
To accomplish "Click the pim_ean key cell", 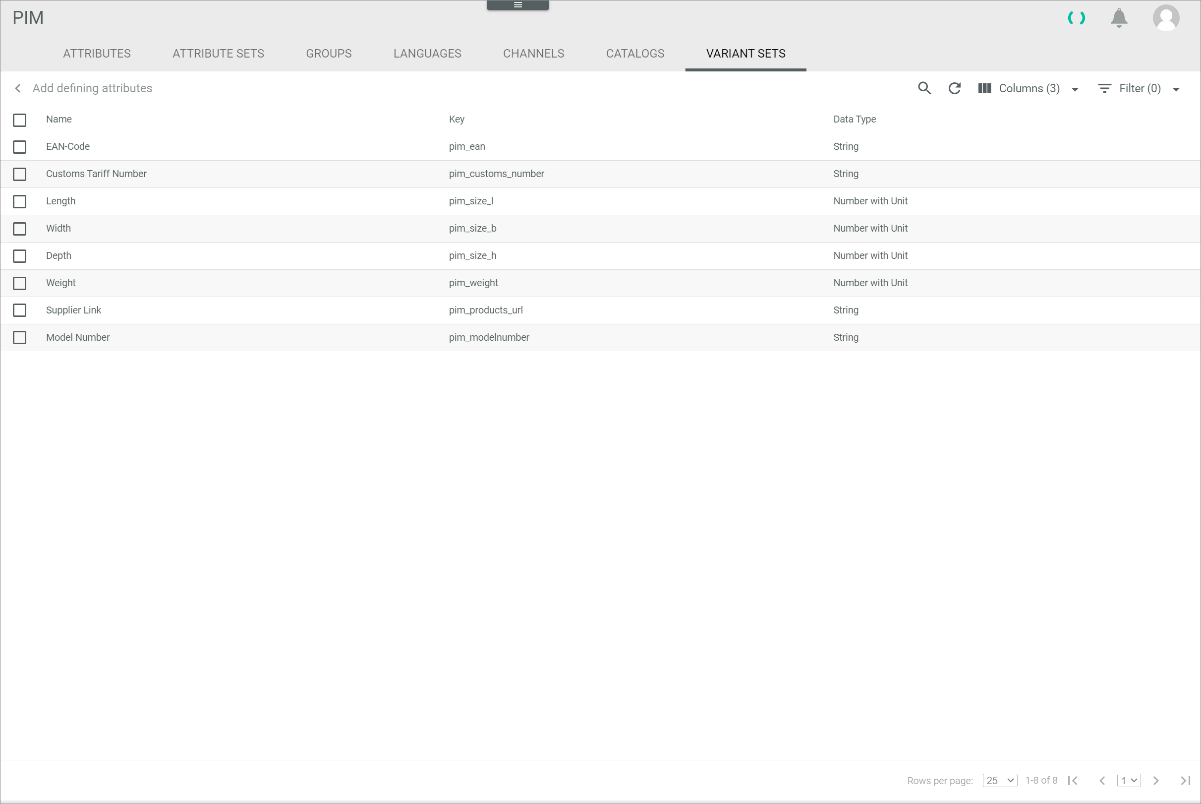I will (x=467, y=146).
